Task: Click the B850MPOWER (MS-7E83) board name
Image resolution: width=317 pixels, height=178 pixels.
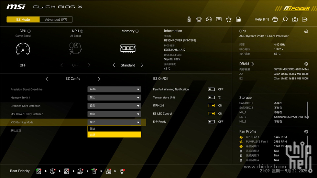Action: coord(180,40)
